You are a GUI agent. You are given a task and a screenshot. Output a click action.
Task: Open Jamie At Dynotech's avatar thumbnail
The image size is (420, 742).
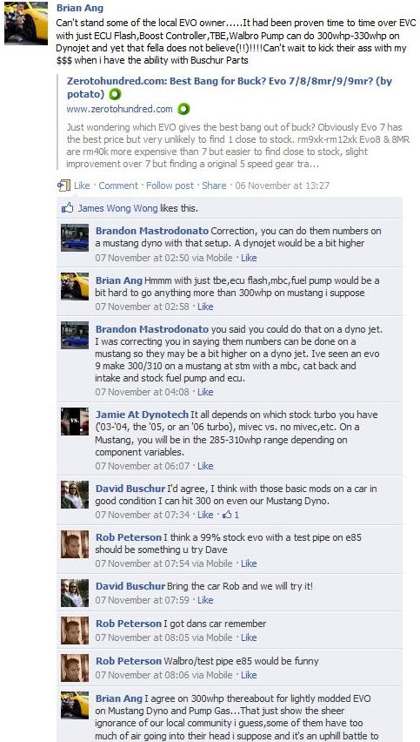point(75,422)
